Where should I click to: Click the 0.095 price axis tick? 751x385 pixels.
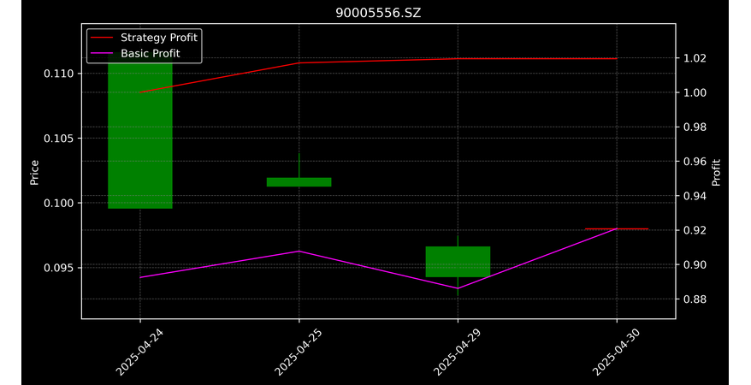(59, 268)
